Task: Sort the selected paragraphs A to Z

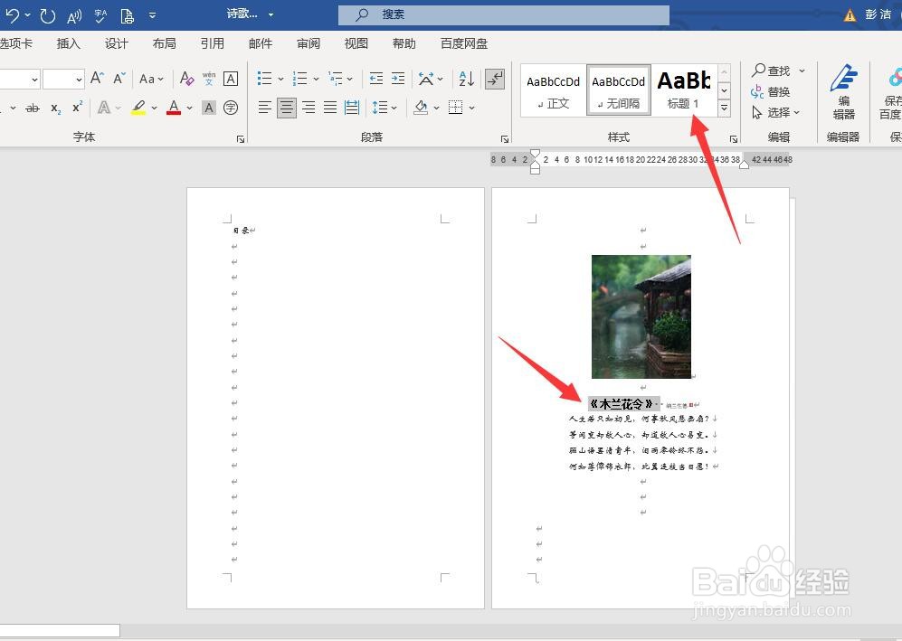Action: [467, 78]
